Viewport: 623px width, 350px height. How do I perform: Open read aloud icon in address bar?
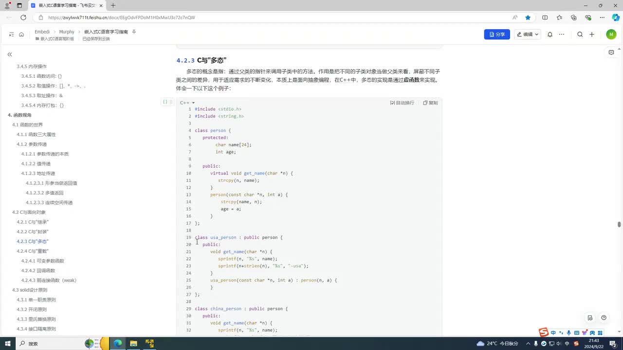click(x=515, y=17)
